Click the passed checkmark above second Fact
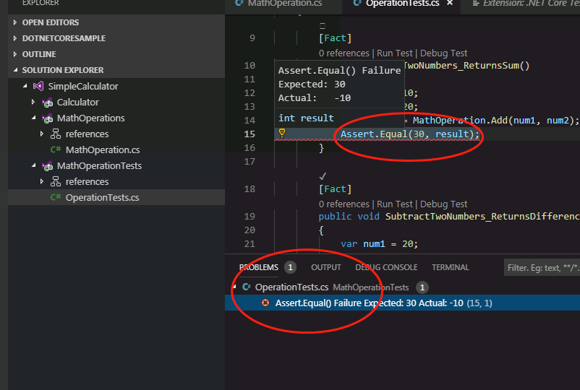The height and width of the screenshot is (390, 580). coord(323,176)
